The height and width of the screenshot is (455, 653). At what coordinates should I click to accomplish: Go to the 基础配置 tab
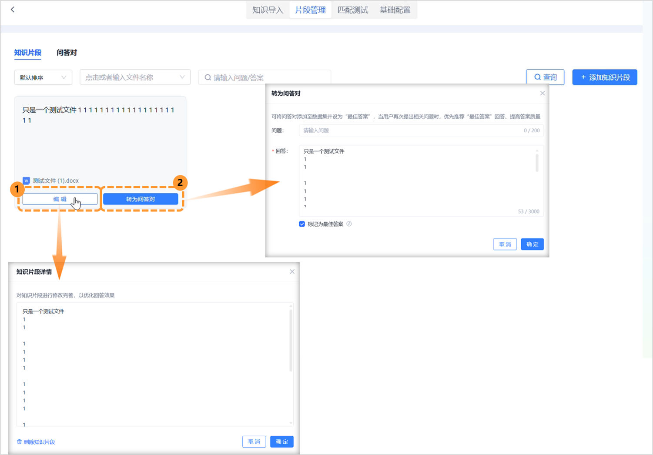pos(395,10)
